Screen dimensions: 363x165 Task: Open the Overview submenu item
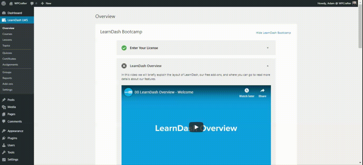click(8, 28)
